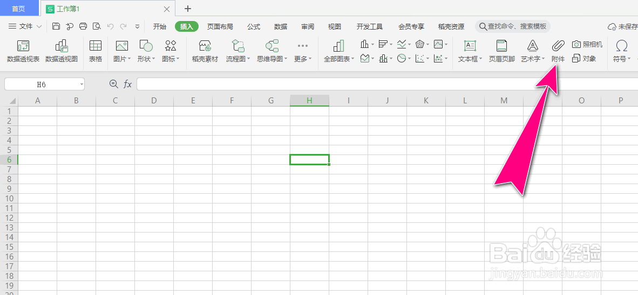Expand quick access toolbar customize arrow
This screenshot has width=638, height=295.
tap(138, 26)
